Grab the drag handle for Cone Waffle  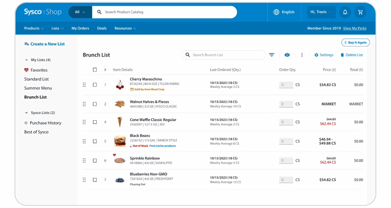coord(84,122)
